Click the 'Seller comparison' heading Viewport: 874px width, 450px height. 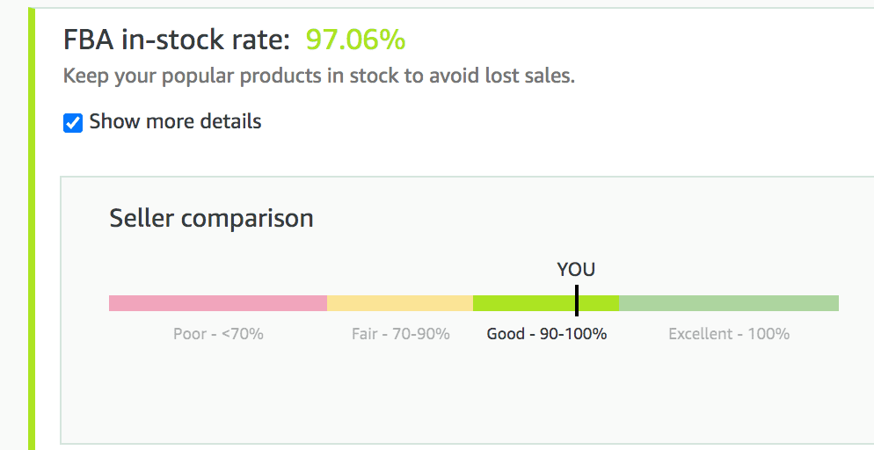click(211, 218)
